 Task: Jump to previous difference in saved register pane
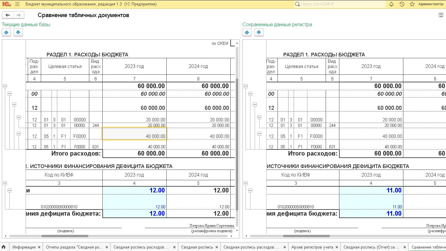pos(247,32)
